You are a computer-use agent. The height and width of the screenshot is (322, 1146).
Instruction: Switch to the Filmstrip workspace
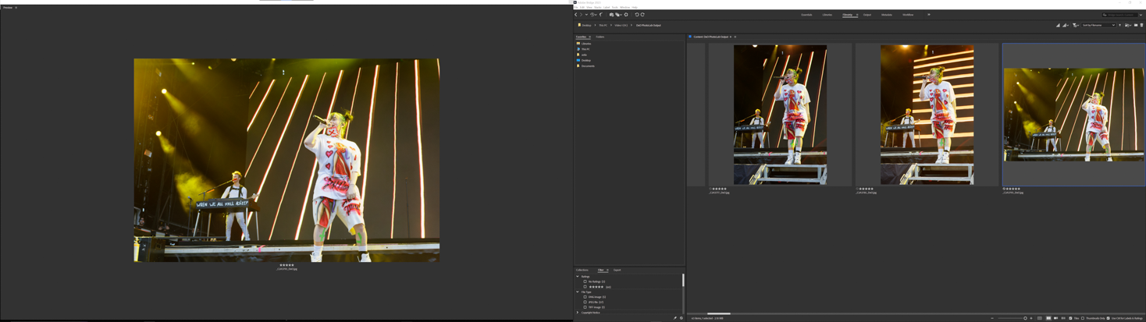[847, 15]
